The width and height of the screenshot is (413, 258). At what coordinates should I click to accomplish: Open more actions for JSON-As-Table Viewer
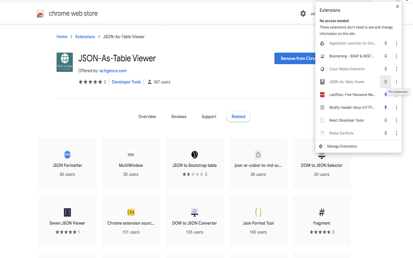coord(397,82)
